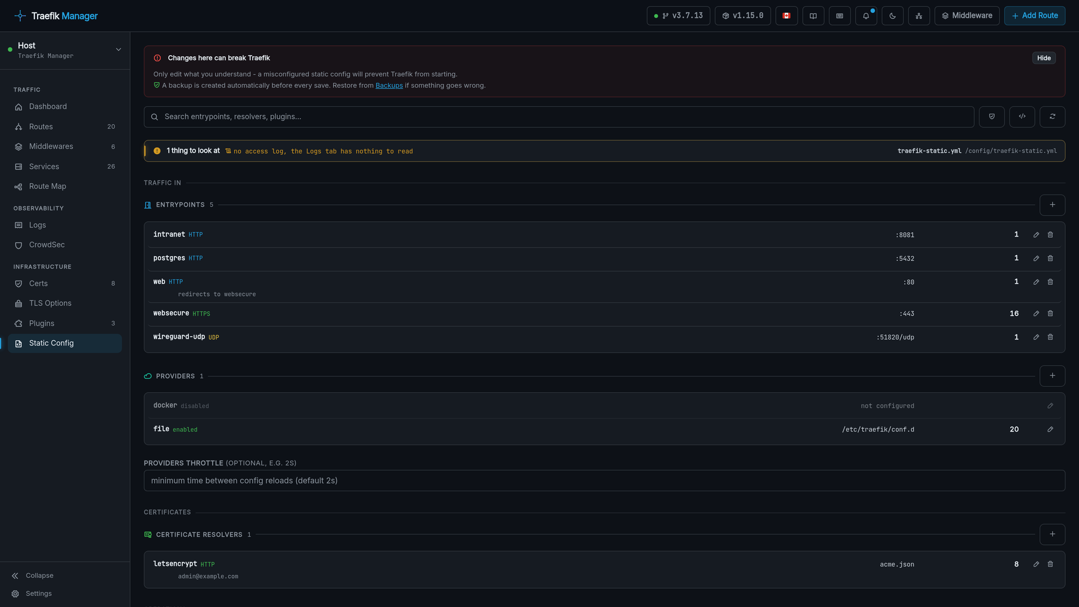Click the v3.7.13 version badge
Viewport: 1079px width, 607px height.
pos(678,16)
